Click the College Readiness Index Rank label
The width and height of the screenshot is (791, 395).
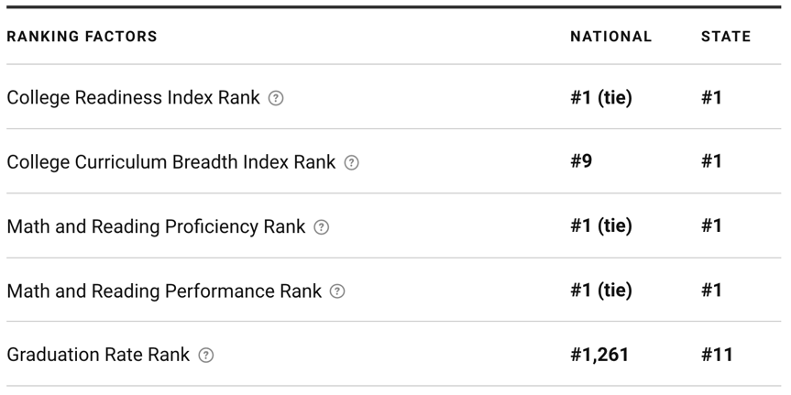tap(133, 97)
